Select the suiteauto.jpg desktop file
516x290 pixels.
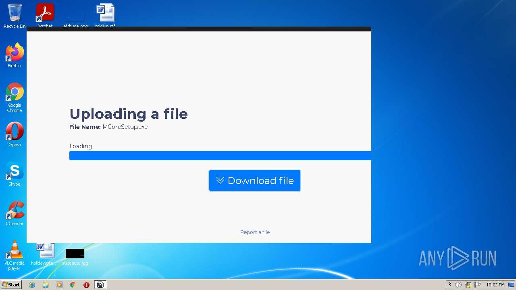tap(75, 257)
